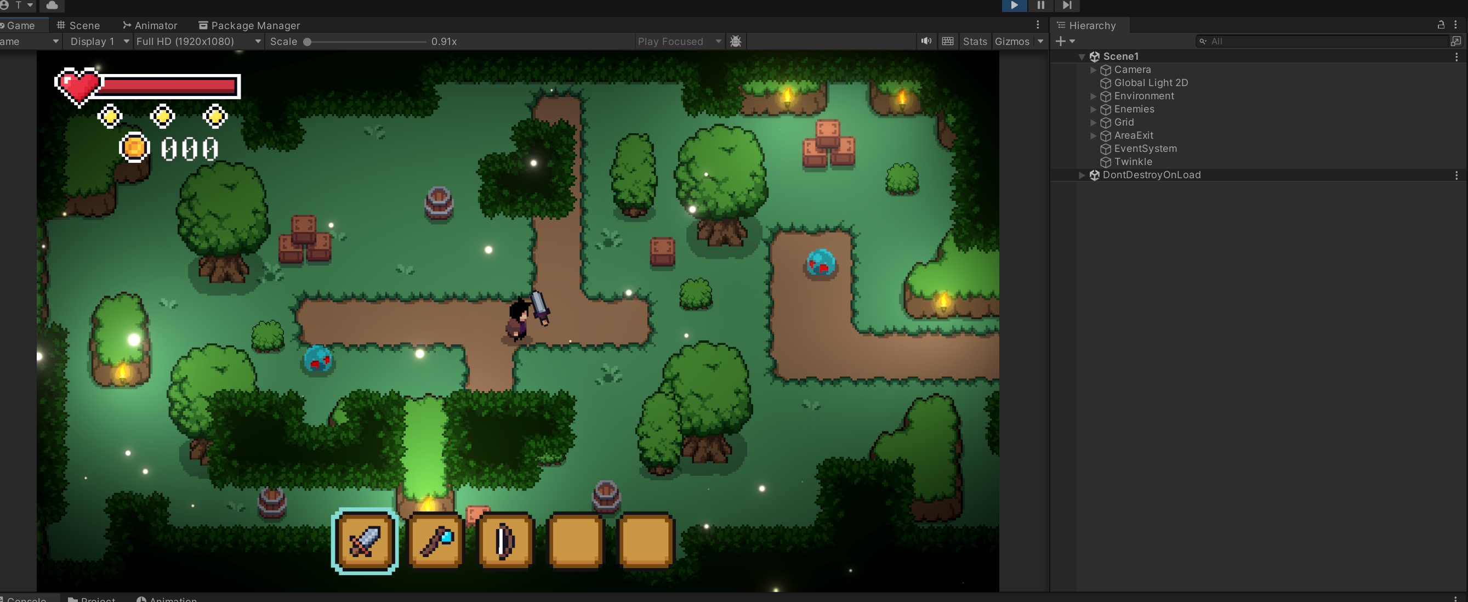Click the Hierarchy search field
The image size is (1468, 602).
1322,41
